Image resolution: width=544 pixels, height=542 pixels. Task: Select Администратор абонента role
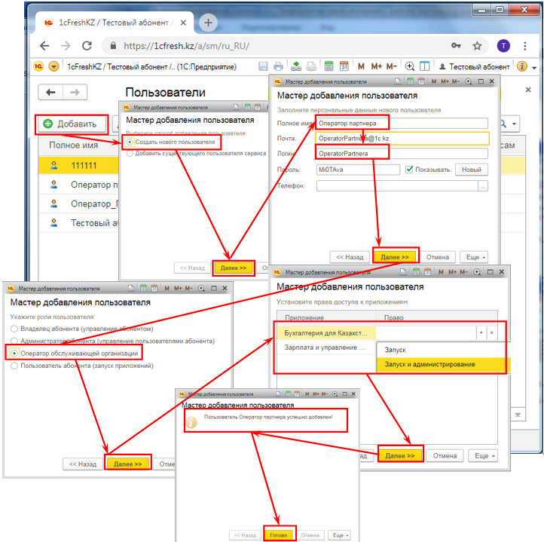pyautogui.click(x=14, y=341)
